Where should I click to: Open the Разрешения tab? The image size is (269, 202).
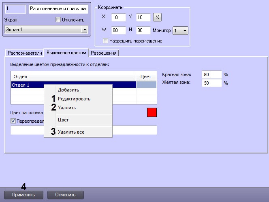[104, 53]
